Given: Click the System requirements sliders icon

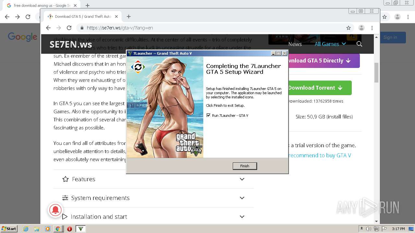Looking at the screenshot, I should [x=65, y=198].
